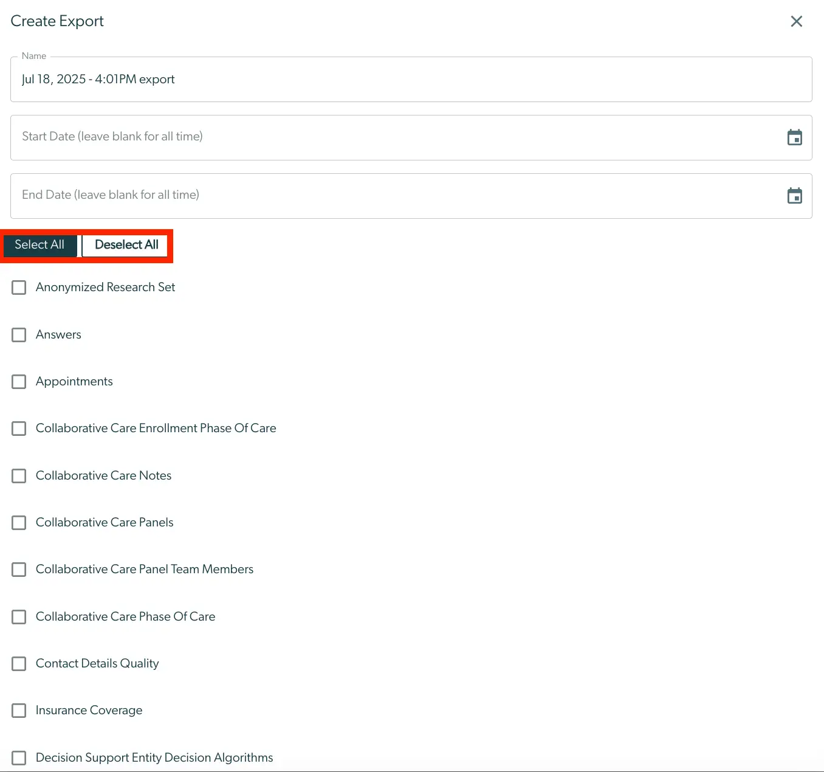The image size is (824, 772).
Task: Enable Collaborative Care Phase Of Care export
Action: 19,617
